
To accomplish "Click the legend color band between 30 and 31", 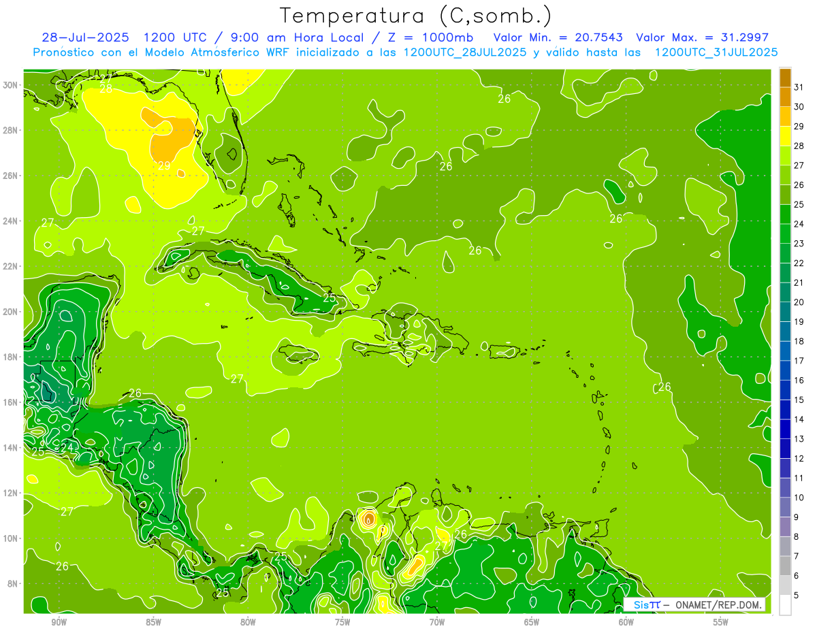I will [x=785, y=97].
